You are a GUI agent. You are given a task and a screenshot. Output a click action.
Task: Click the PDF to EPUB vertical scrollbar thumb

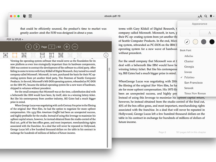pos(109,69)
